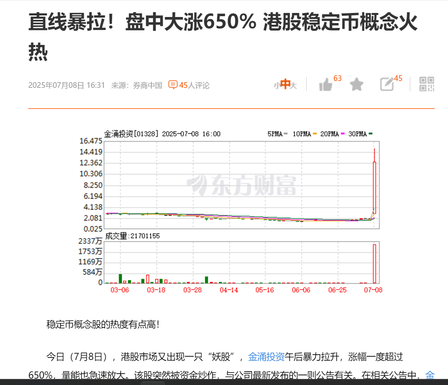The image size is (448, 385).
Task: Click the 2337万 volume axis value
Action: 90,241
